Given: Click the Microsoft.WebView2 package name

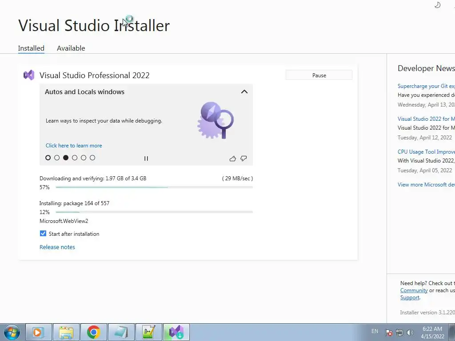Looking at the screenshot, I should (x=64, y=221).
